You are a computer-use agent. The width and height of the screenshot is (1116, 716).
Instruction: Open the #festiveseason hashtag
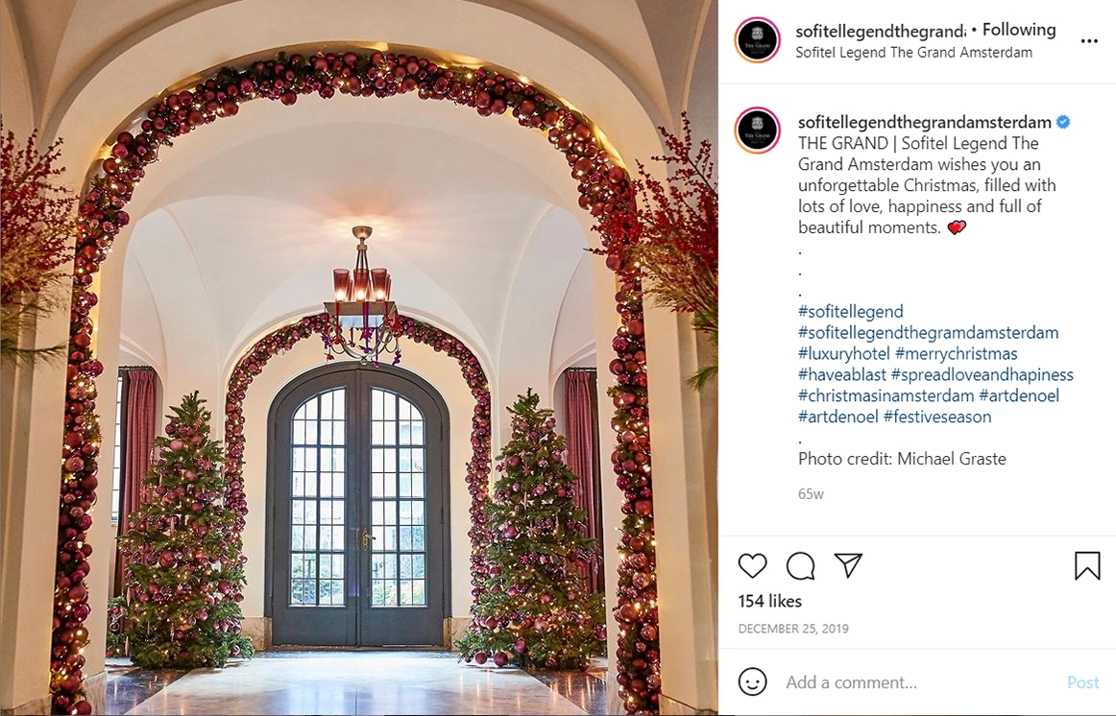coord(936,417)
